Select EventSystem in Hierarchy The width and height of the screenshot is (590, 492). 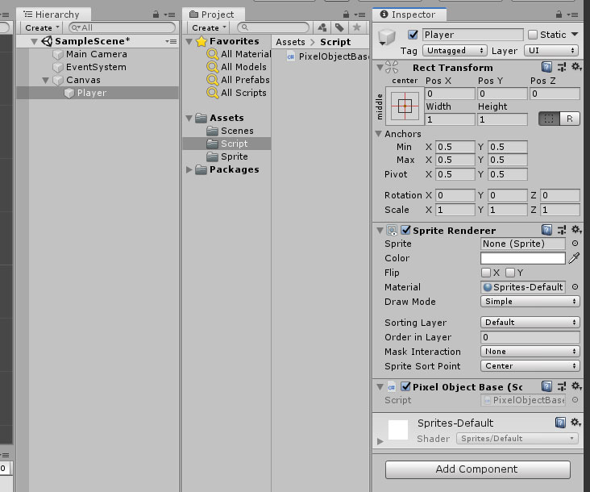[96, 67]
